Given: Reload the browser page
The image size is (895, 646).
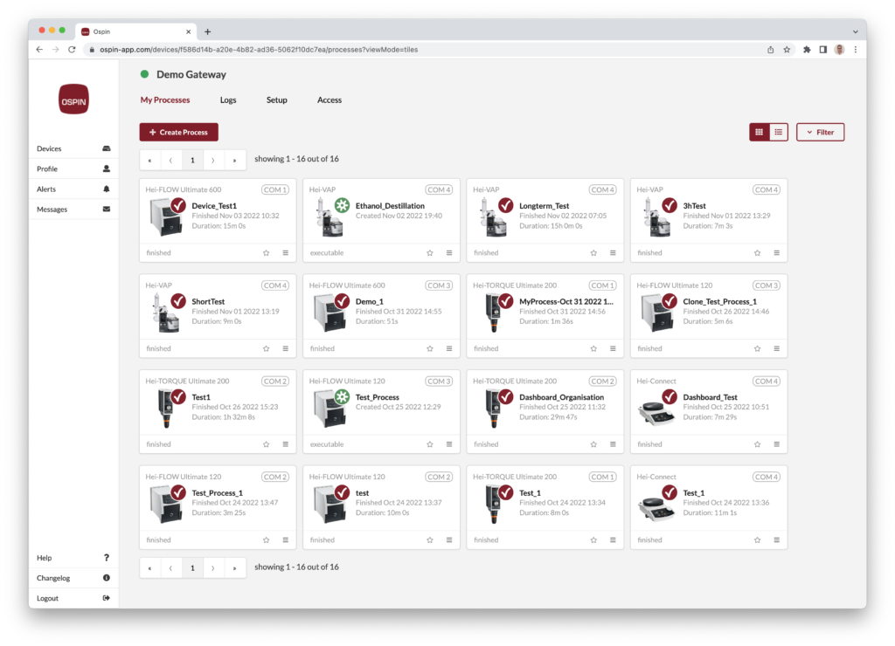Looking at the screenshot, I should pos(72,50).
